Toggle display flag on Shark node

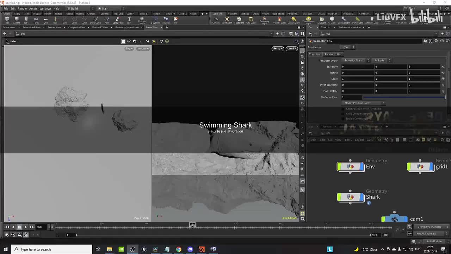[x=361, y=197]
